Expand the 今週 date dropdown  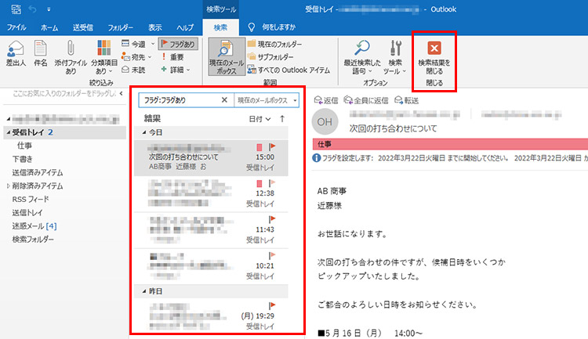(x=138, y=44)
